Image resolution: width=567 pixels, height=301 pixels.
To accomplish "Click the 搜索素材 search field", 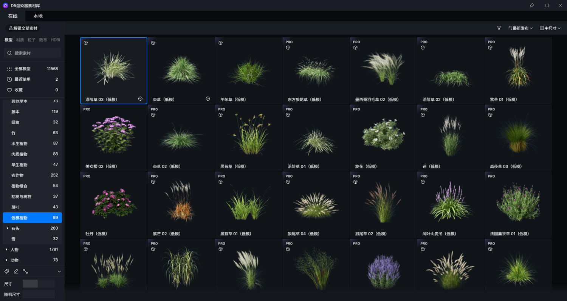I will tap(36, 53).
